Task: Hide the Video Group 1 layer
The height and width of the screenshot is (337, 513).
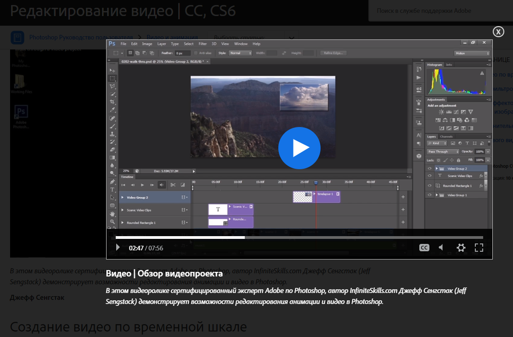Action: pos(429,195)
